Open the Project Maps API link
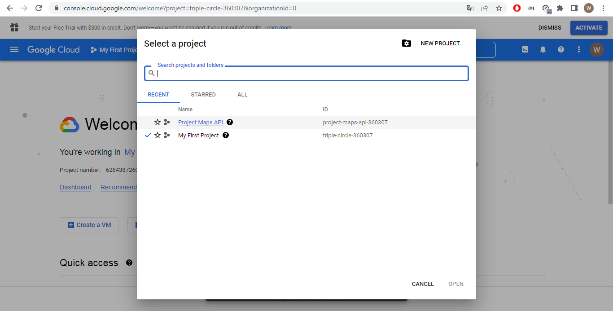 coord(201,123)
